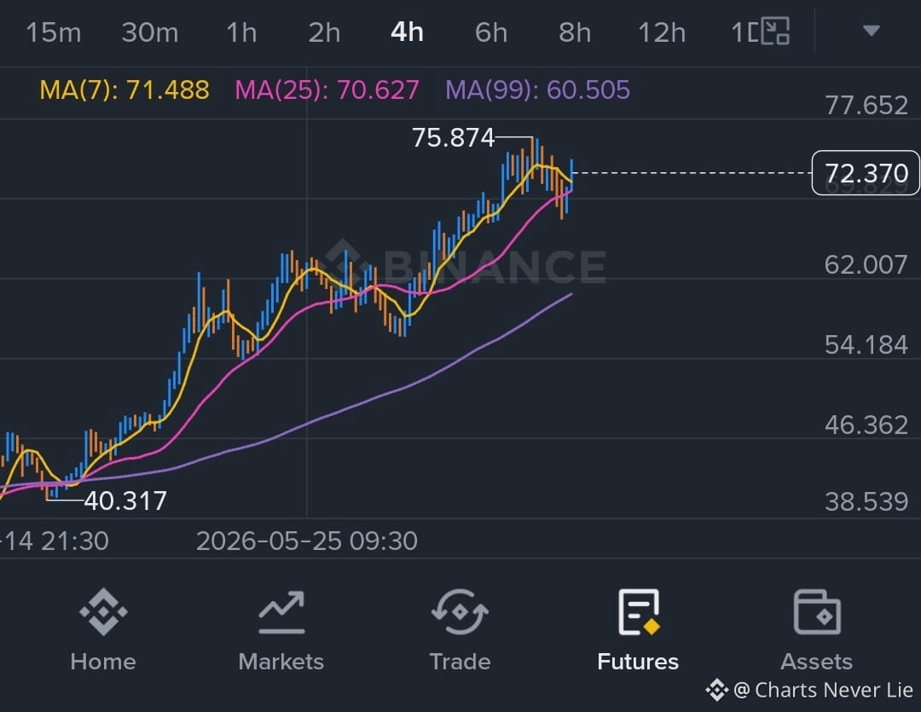Switch to the 2h interval
Image resolution: width=921 pixels, height=712 pixels.
point(324,32)
